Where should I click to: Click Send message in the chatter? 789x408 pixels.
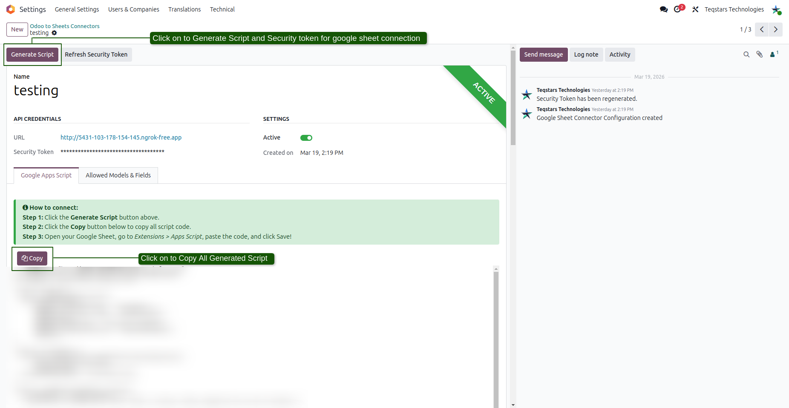point(544,54)
